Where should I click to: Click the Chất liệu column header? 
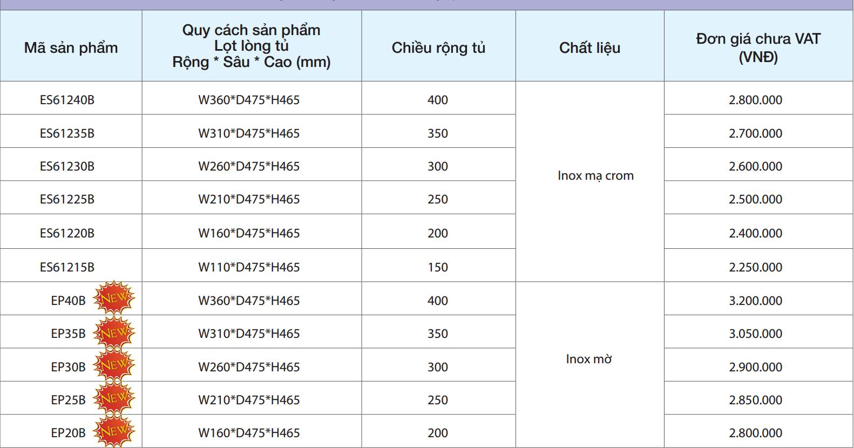coord(590,46)
